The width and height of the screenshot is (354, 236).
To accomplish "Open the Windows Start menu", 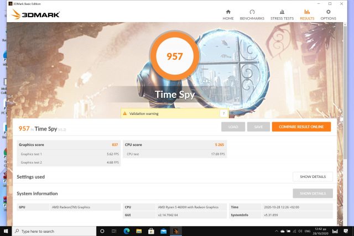I will point(6,231).
